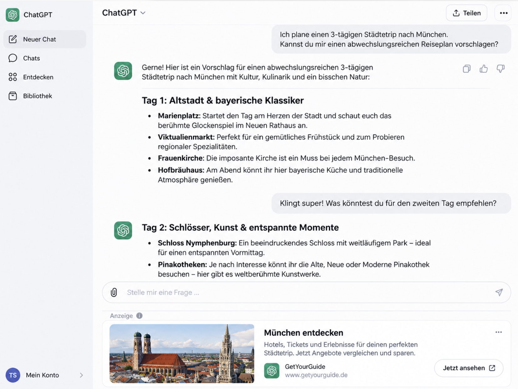Click the Mein Konto label

42,375
